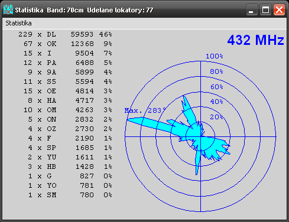Click the PA statistics row
This screenshot has height=222, width=289.
68,63
